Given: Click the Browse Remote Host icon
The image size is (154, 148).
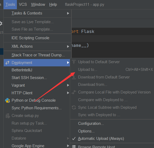Looking at the screenshot, I should click(74, 146).
